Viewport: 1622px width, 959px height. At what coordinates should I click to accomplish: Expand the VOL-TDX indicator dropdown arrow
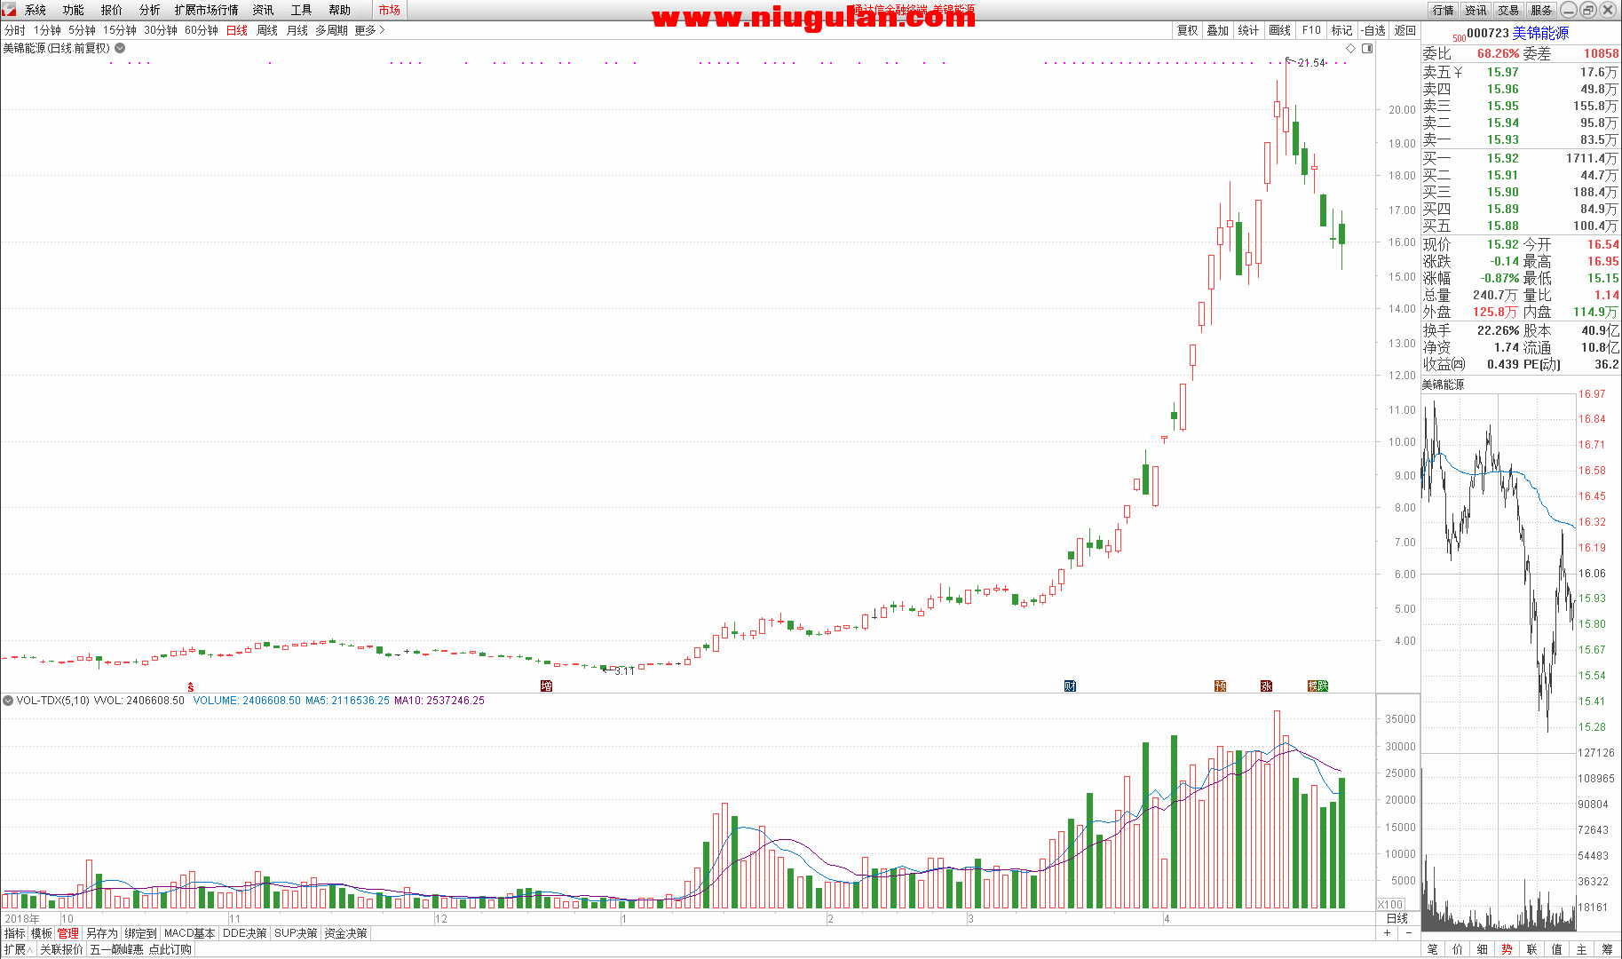(8, 701)
